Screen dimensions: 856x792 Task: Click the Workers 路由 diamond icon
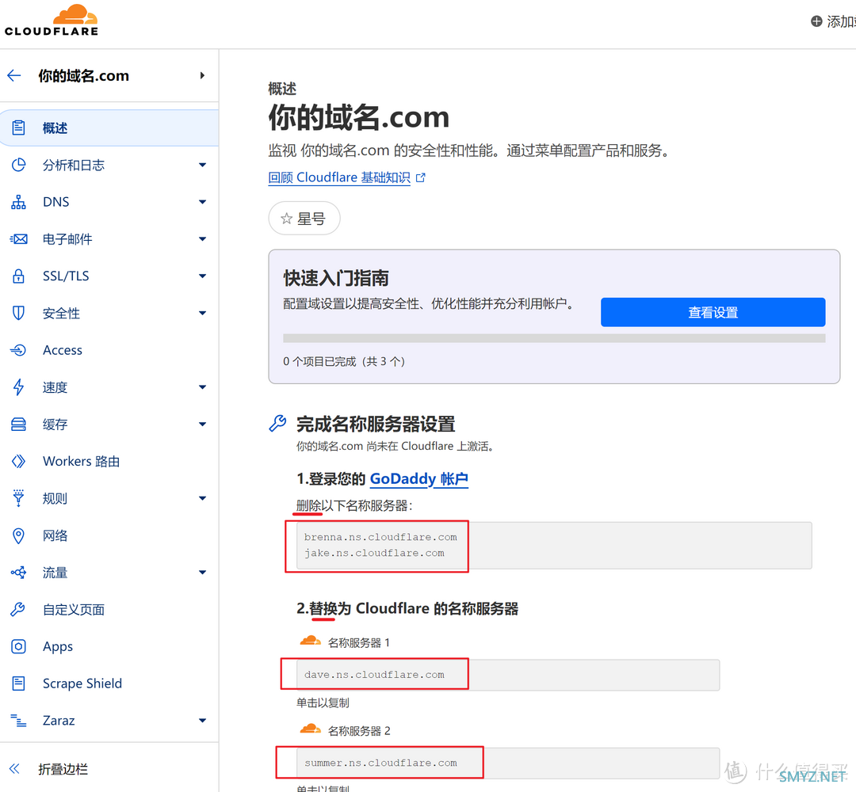coord(18,462)
